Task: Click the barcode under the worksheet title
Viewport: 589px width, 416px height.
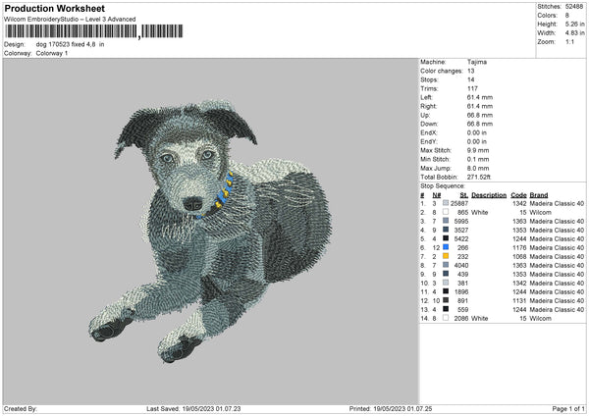Action: pyautogui.click(x=71, y=34)
